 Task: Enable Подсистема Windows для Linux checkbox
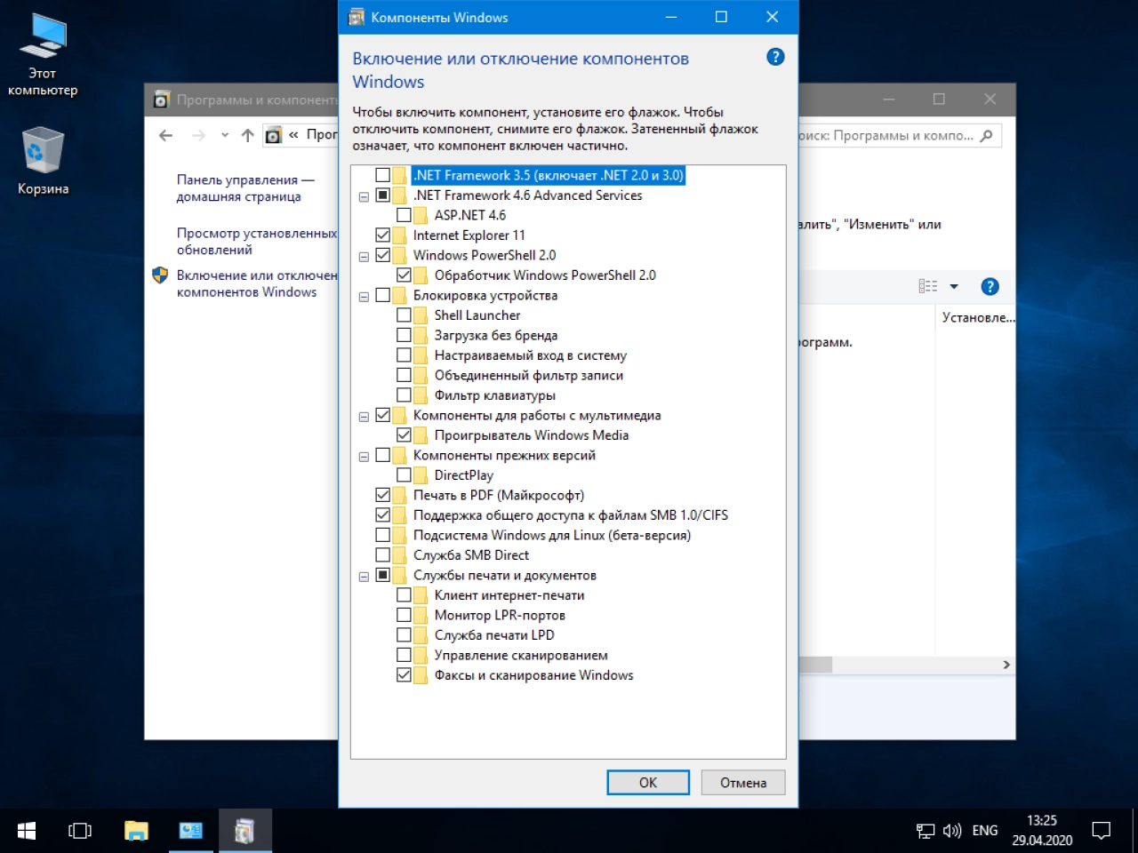click(382, 535)
